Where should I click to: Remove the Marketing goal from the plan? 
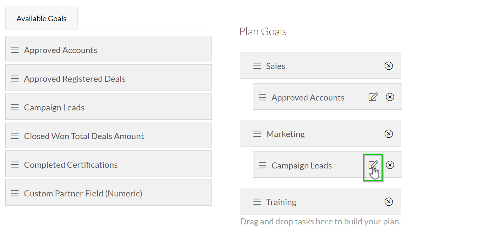tap(389, 133)
